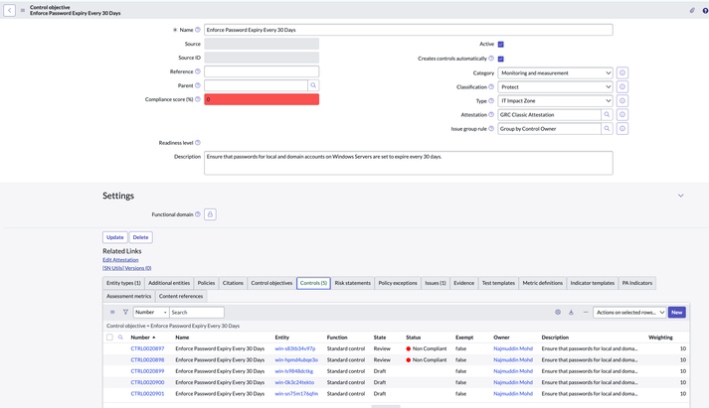Image resolution: width=709 pixels, height=408 pixels.
Task: Open lookup search for Parent field
Action: coord(313,85)
